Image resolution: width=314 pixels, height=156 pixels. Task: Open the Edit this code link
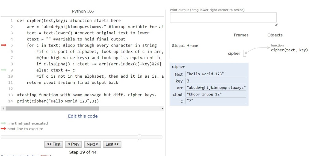[x=83, y=116]
